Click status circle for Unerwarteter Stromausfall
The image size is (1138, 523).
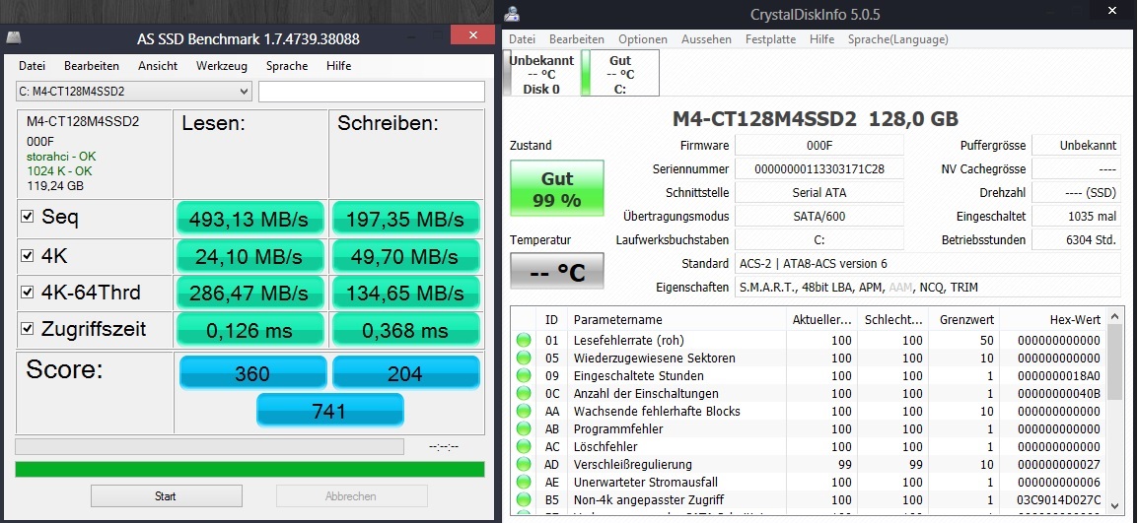pos(524,483)
